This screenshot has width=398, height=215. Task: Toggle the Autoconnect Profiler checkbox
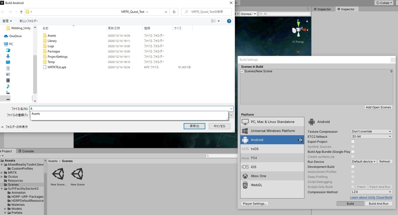pos(353,172)
